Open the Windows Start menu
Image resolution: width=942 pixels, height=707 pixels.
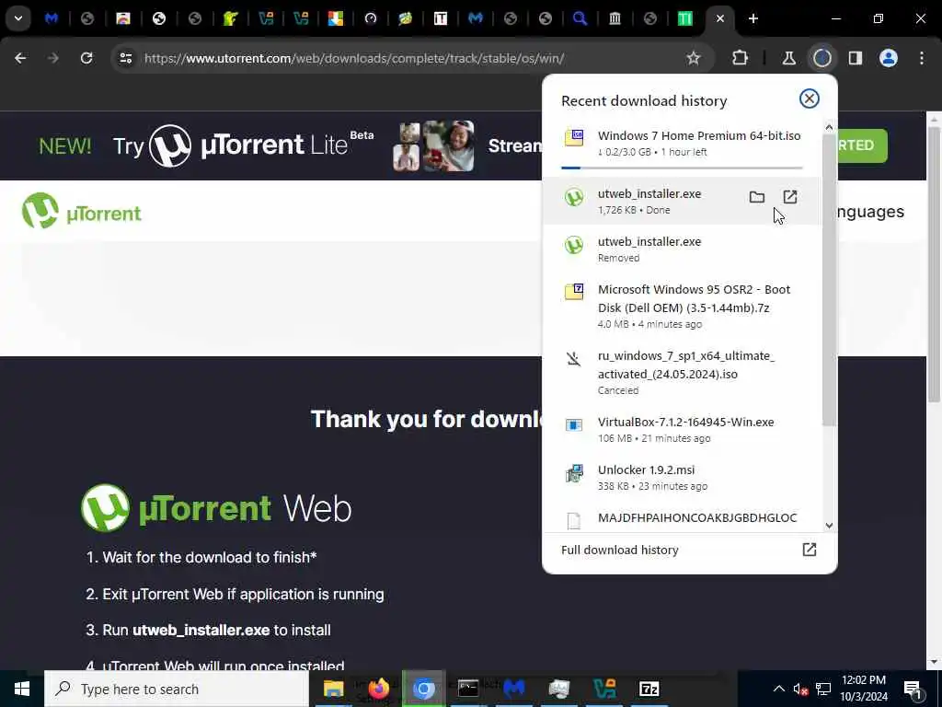pyautogui.click(x=22, y=689)
